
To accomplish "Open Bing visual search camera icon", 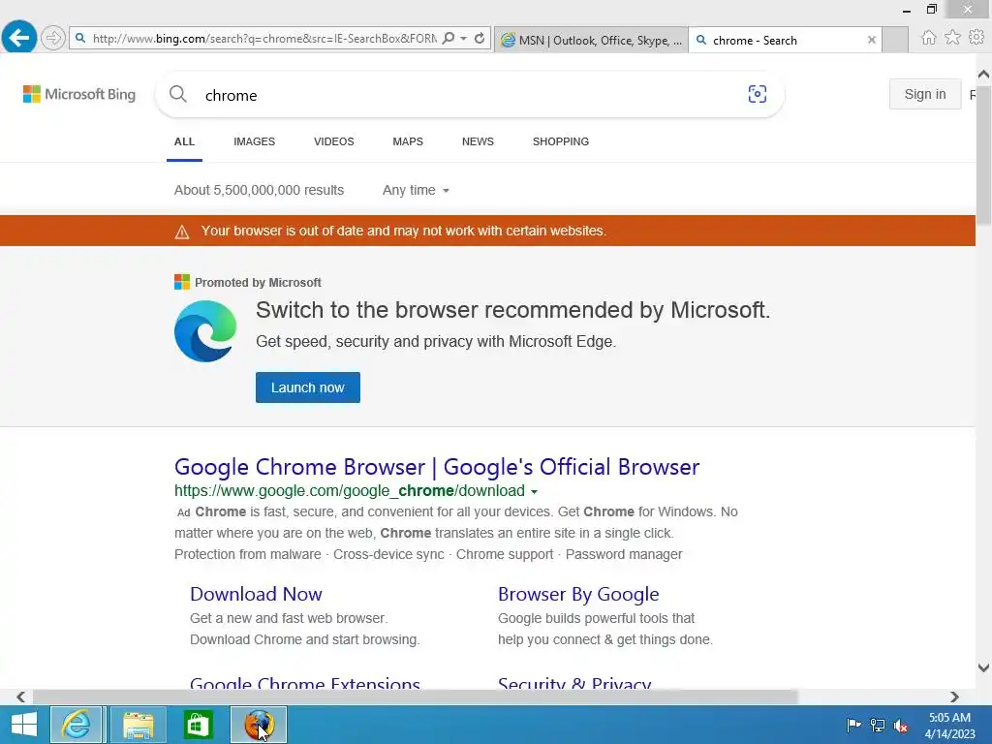I will tap(757, 94).
